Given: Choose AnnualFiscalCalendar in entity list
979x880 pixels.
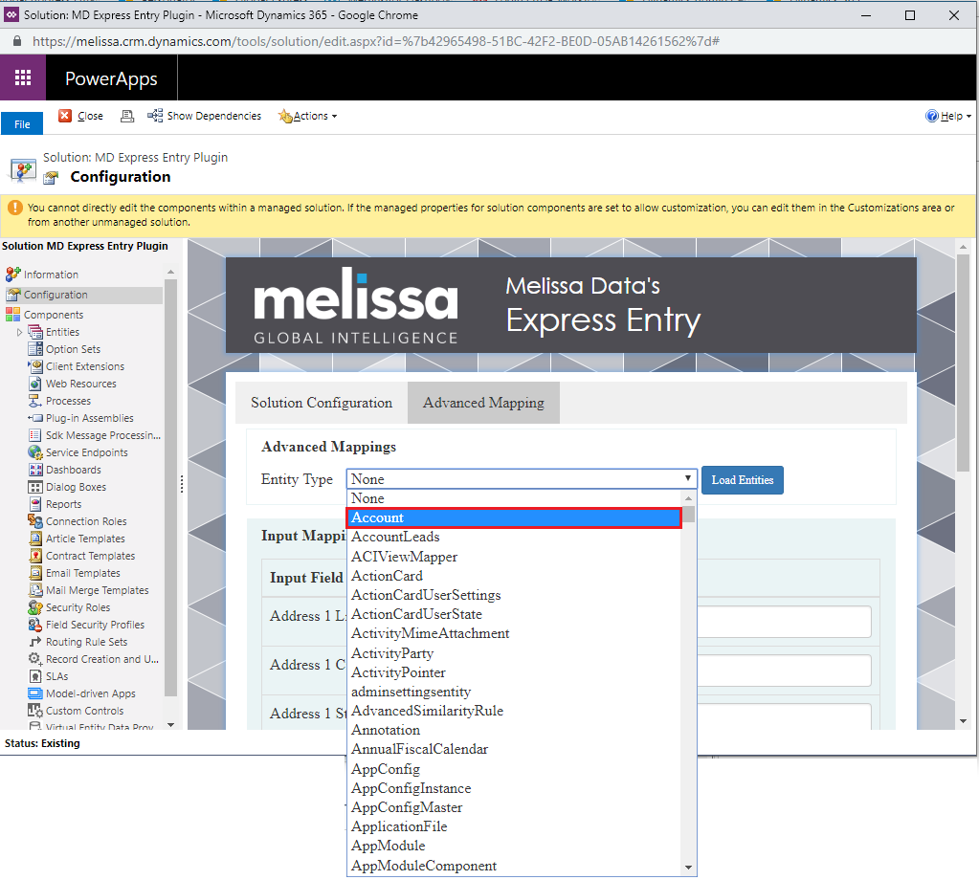Looking at the screenshot, I should (x=513, y=749).
